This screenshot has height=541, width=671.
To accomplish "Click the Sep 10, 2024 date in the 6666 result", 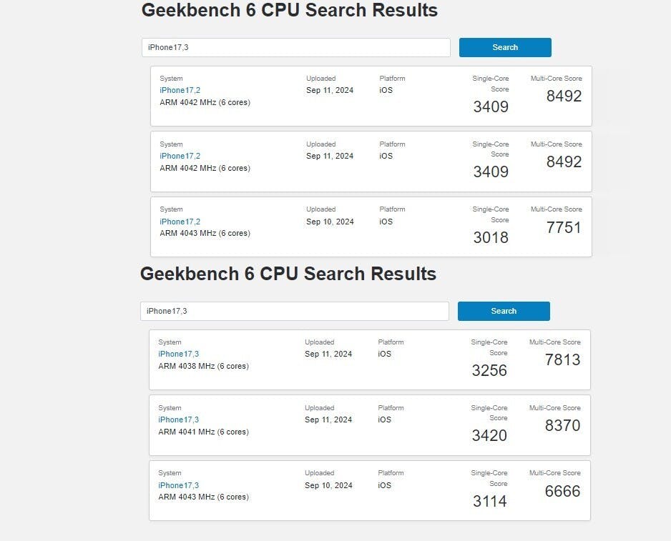I will (328, 485).
